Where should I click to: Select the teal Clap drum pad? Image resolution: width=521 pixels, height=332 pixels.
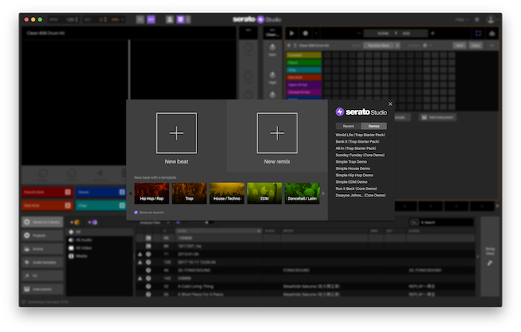tap(101, 205)
